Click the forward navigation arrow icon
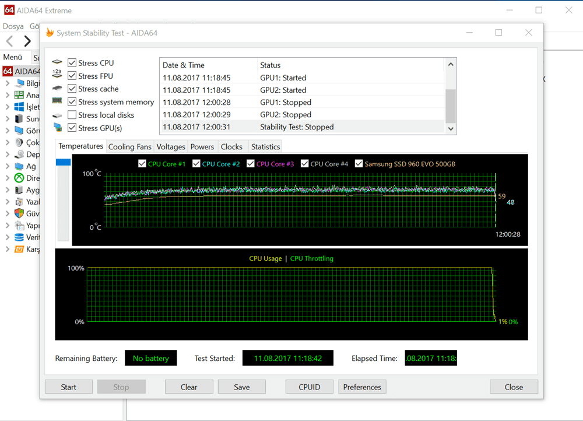 click(x=27, y=41)
